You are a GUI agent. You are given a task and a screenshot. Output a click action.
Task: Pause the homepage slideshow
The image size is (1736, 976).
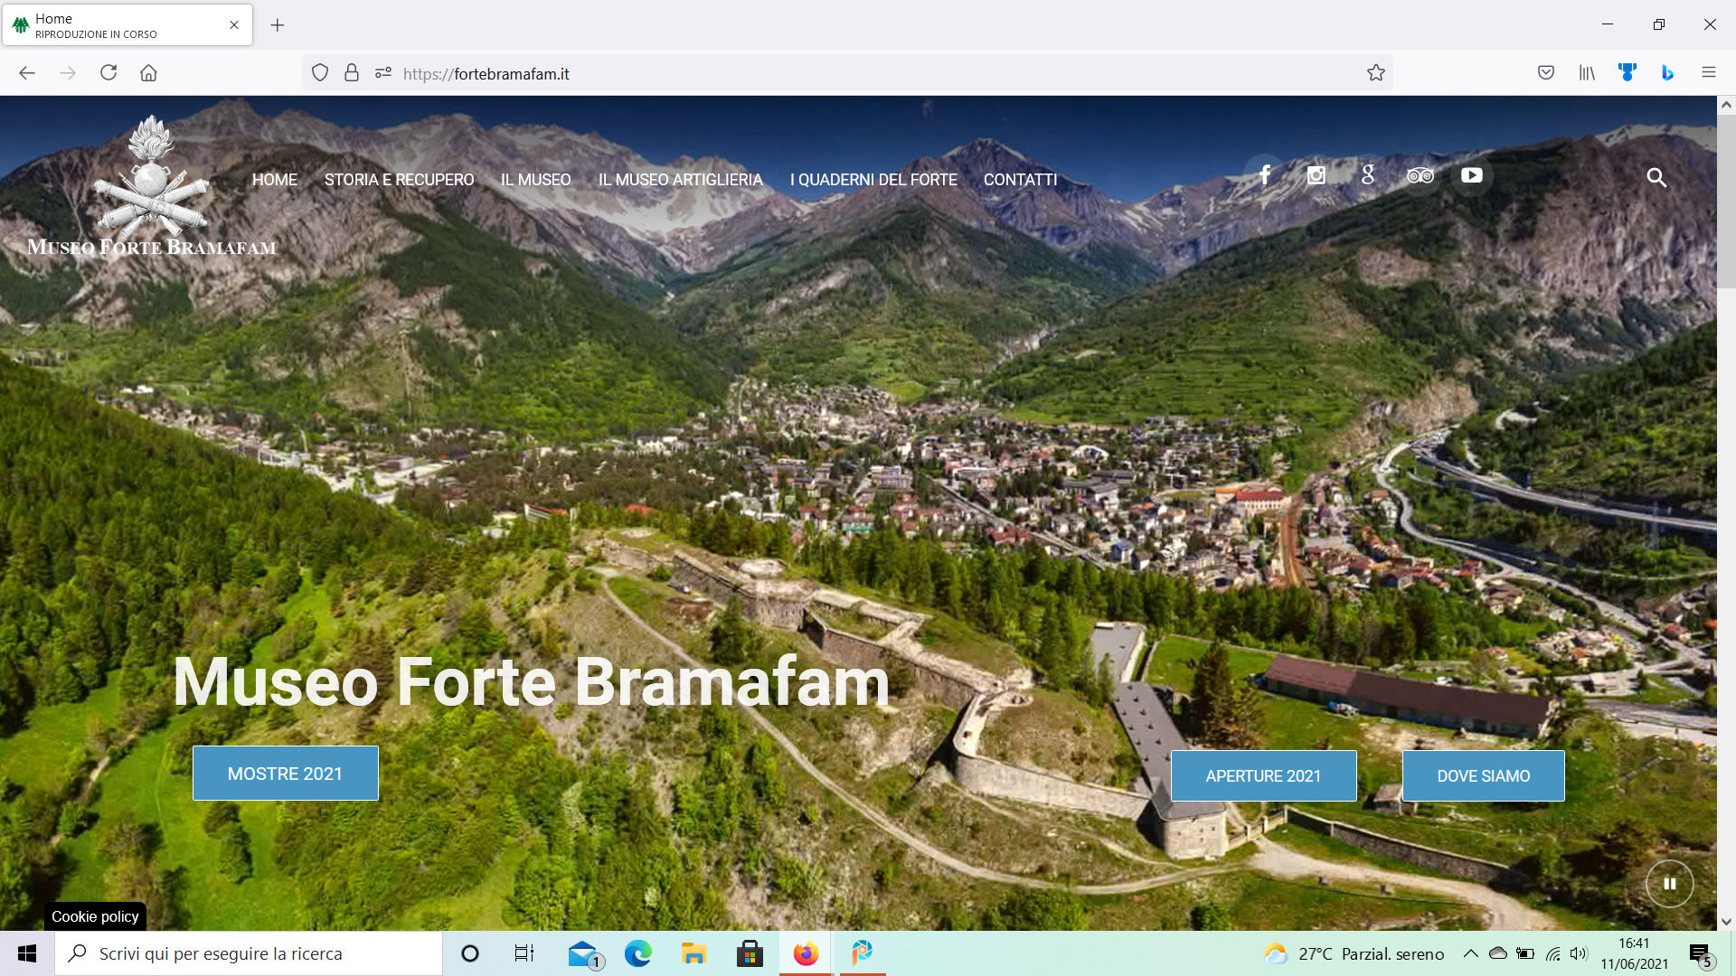click(1669, 884)
